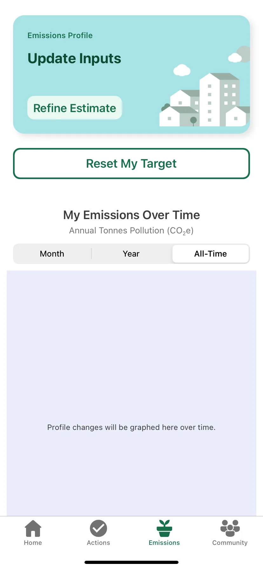Viewport: 263px width, 569px height.
Task: Select the Year segment
Action: pyautogui.click(x=131, y=254)
